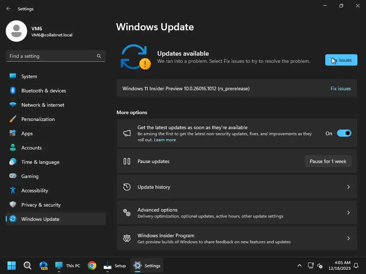Viewport: 366px width, 274px height.
Task: Click the Advanced options gears icon
Action: [x=127, y=213]
